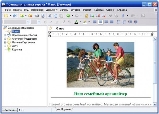
Task: Click the Edit record pencil icon
Action: point(98,16)
